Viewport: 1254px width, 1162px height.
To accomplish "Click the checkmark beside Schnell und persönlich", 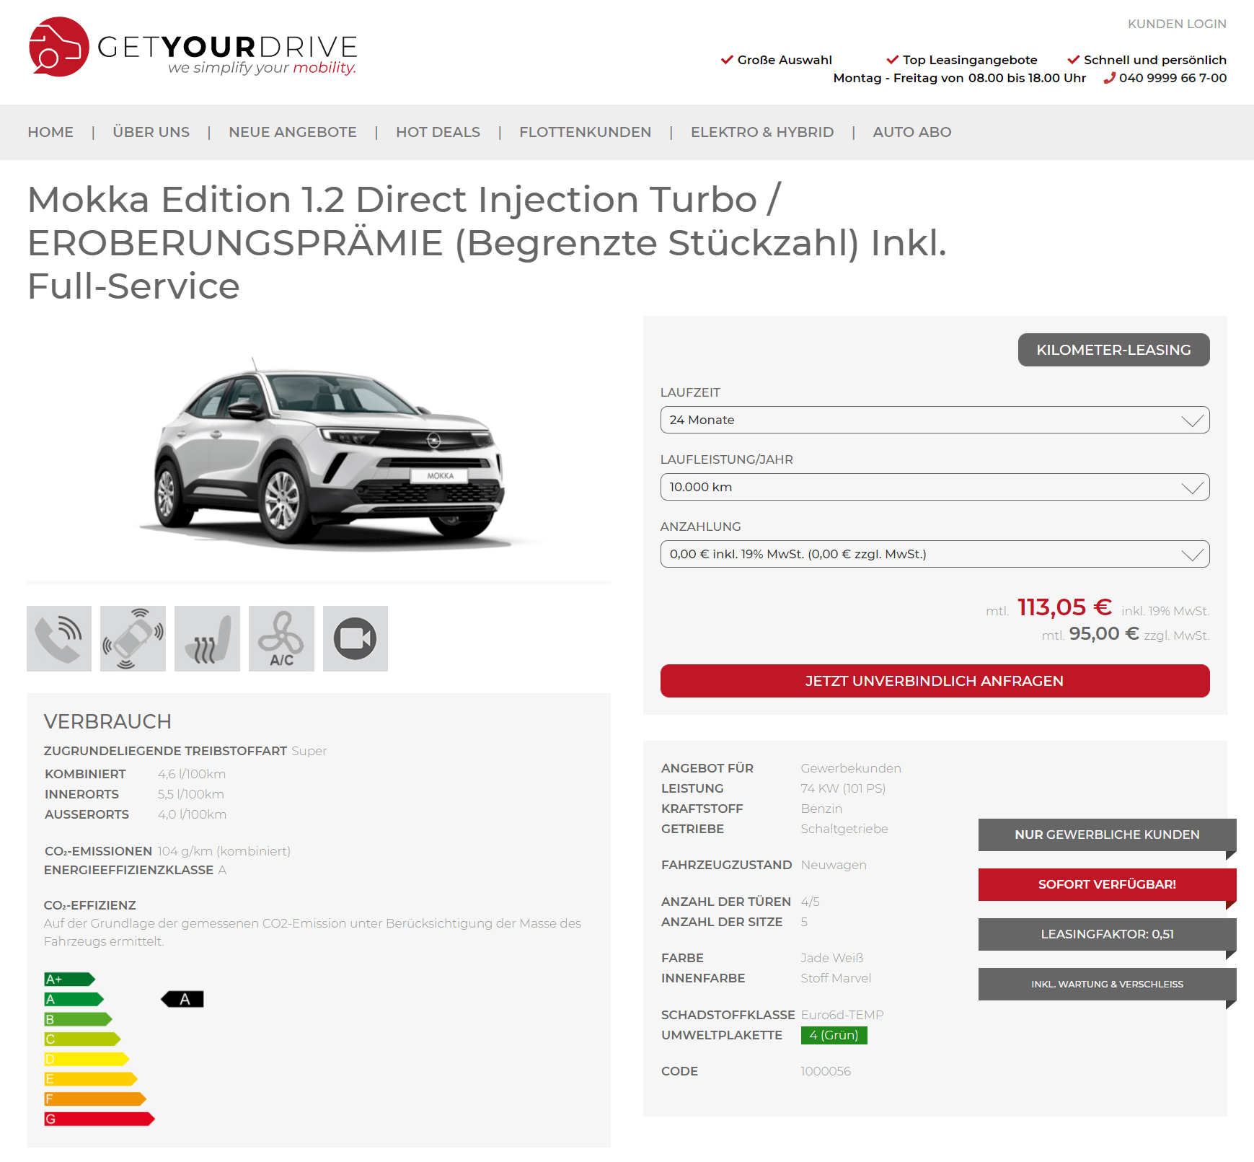I will [x=1074, y=60].
